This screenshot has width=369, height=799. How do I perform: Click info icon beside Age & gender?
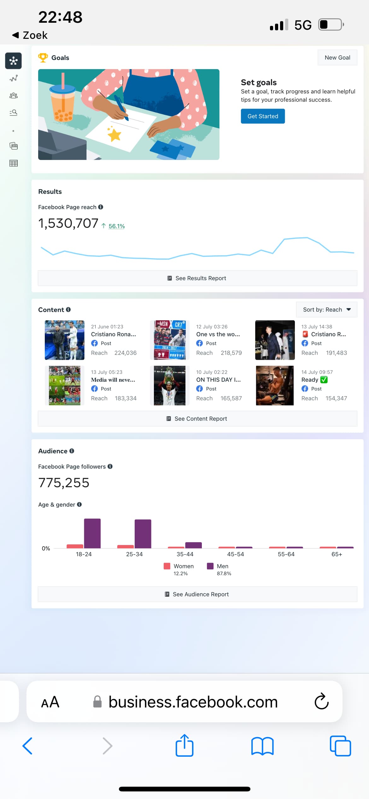pyautogui.click(x=79, y=504)
